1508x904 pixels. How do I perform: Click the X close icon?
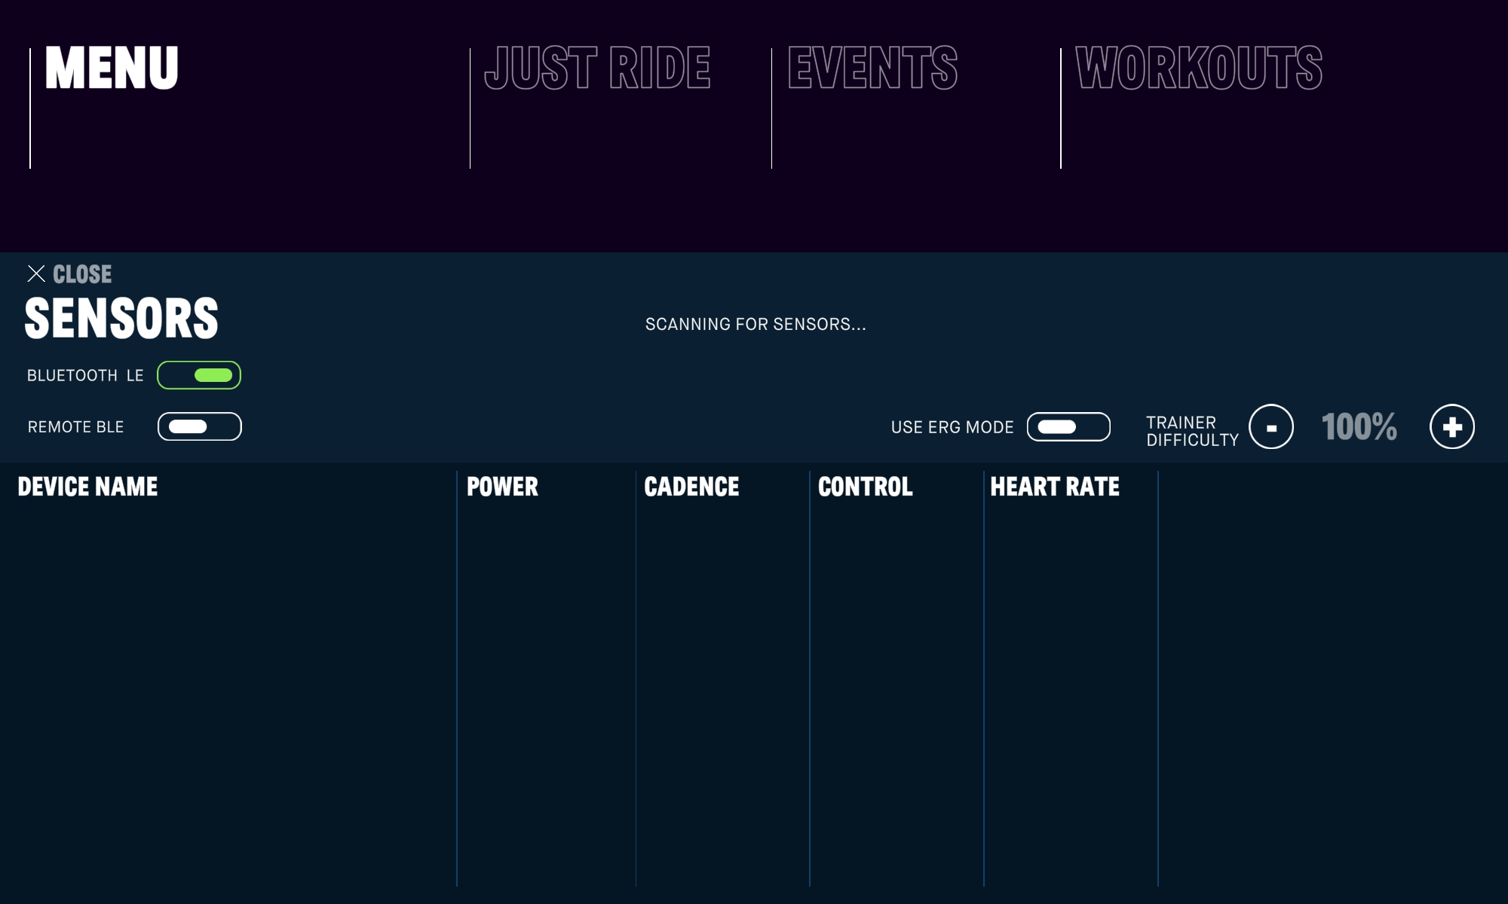(x=36, y=273)
